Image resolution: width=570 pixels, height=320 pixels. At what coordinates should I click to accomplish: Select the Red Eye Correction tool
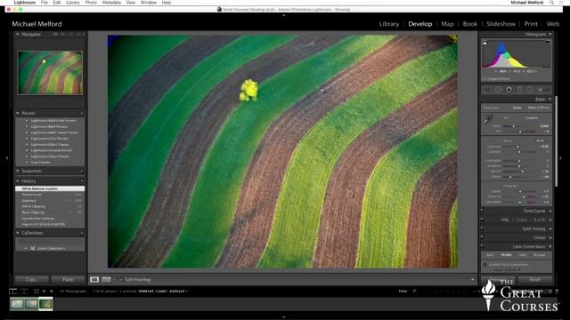tap(509, 89)
